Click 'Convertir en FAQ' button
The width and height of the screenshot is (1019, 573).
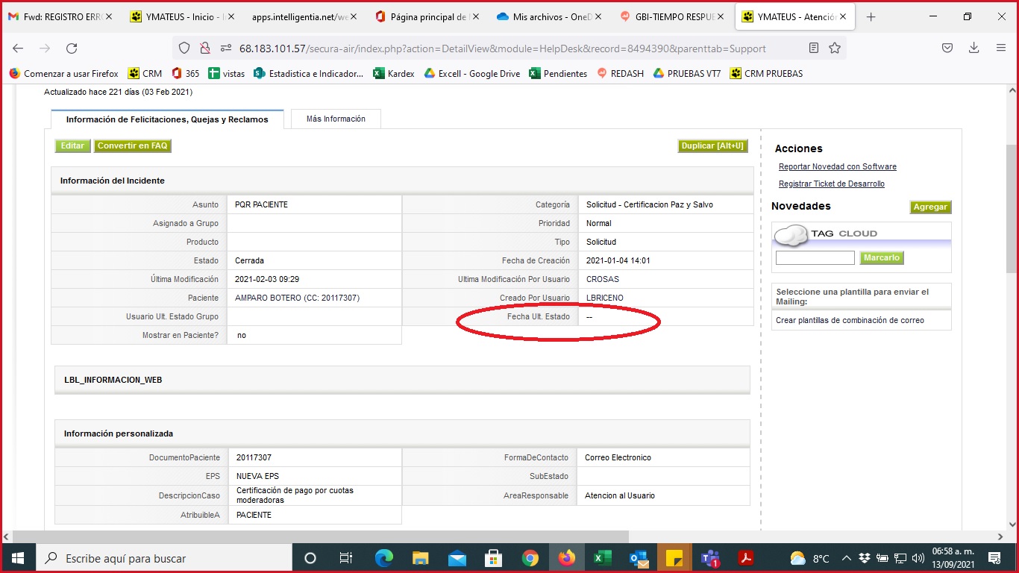[133, 146]
